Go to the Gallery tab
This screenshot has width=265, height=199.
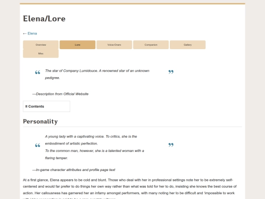click(x=187, y=45)
